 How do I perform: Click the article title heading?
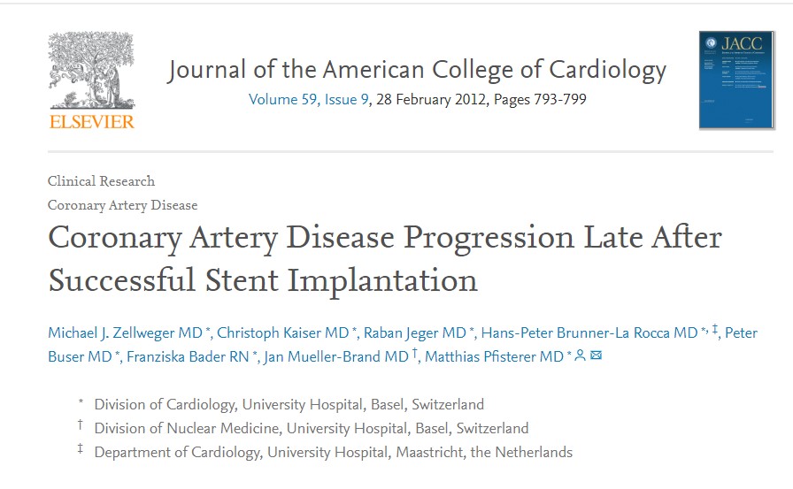(385, 258)
